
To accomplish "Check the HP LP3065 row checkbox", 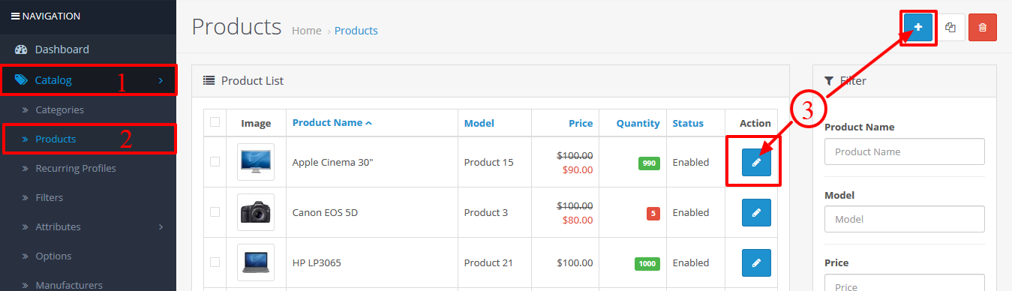I will (x=215, y=262).
